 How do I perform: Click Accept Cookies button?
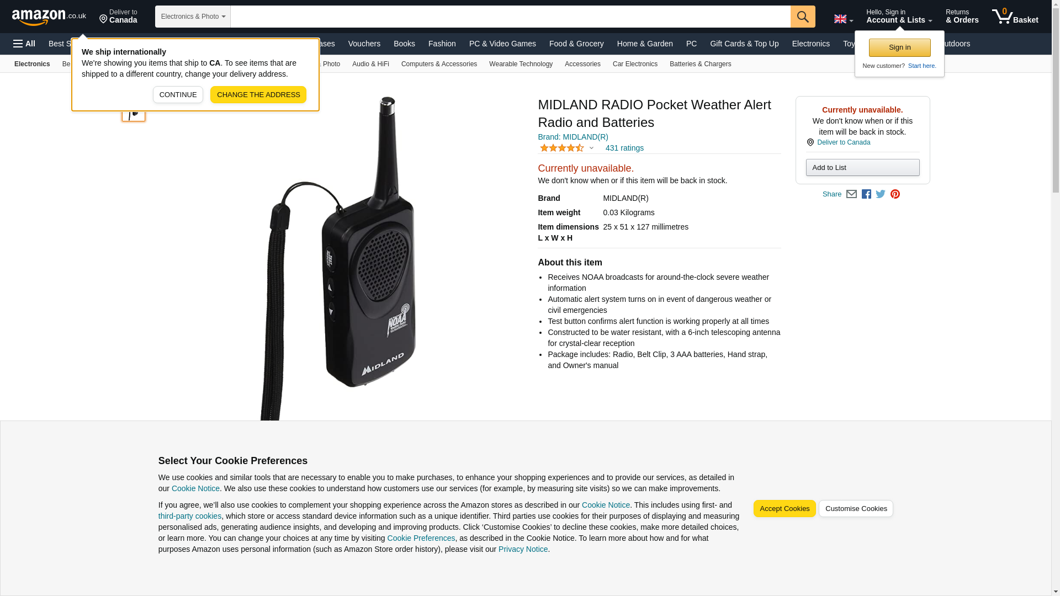(784, 509)
